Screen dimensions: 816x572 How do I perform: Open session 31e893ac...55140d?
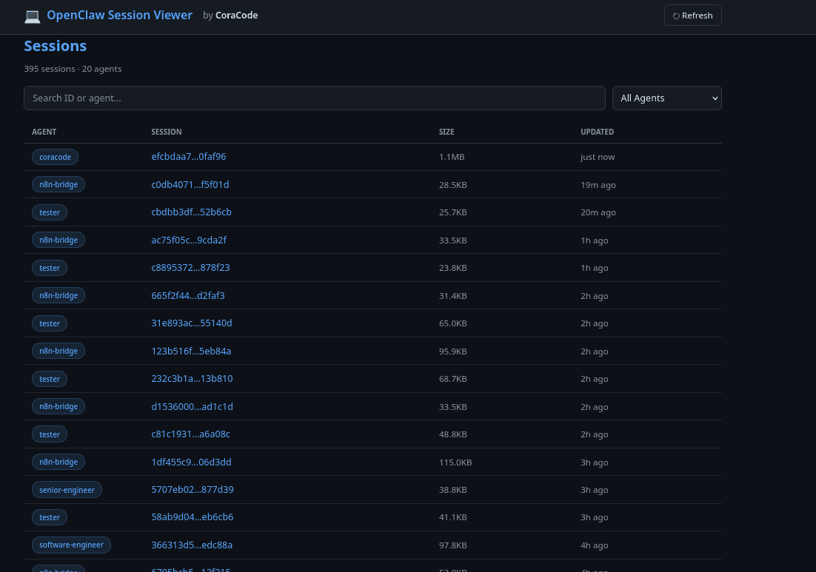click(192, 323)
